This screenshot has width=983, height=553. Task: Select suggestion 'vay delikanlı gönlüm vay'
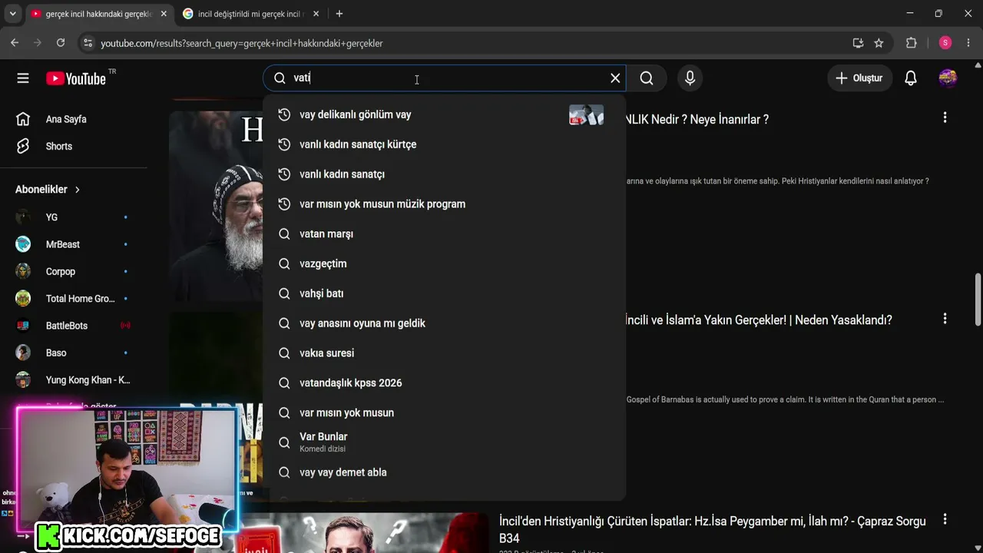[x=444, y=114]
